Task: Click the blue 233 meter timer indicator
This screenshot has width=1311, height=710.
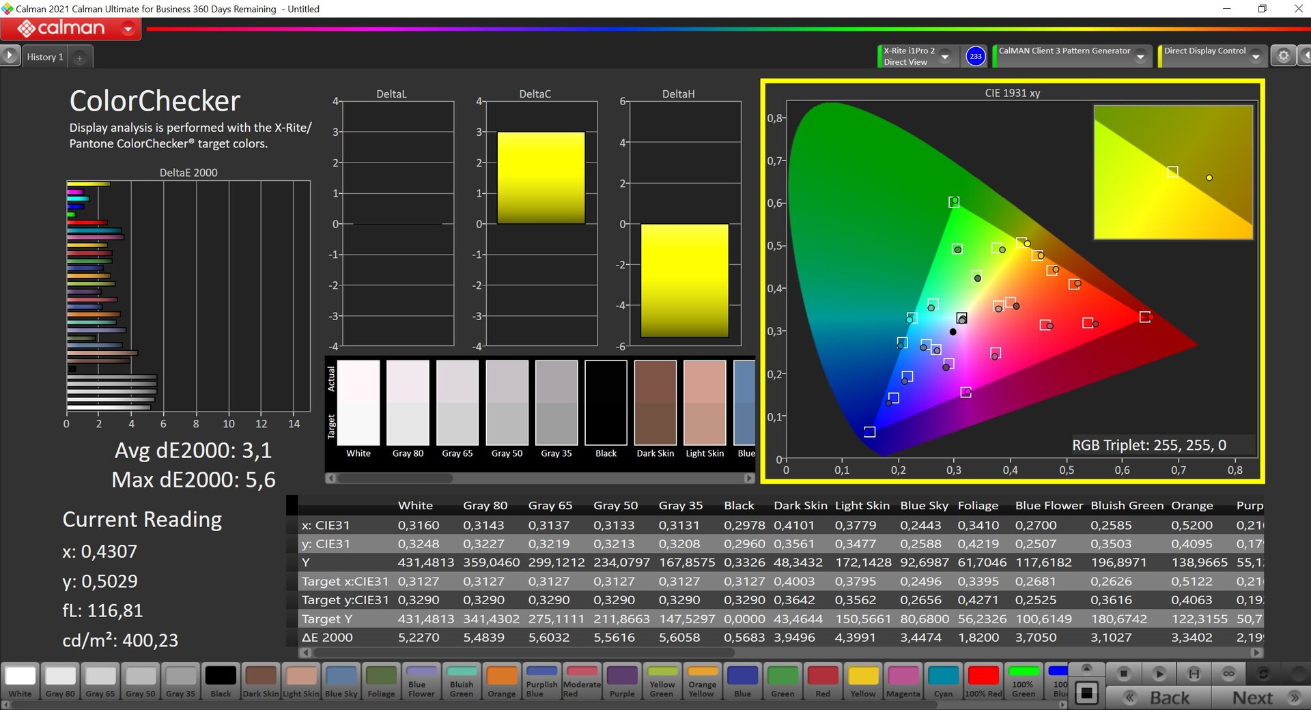Action: [x=976, y=56]
